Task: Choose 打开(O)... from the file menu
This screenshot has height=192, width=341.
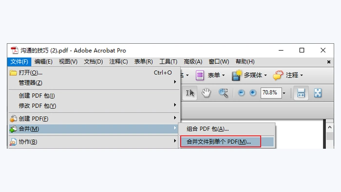Action: 94,73
